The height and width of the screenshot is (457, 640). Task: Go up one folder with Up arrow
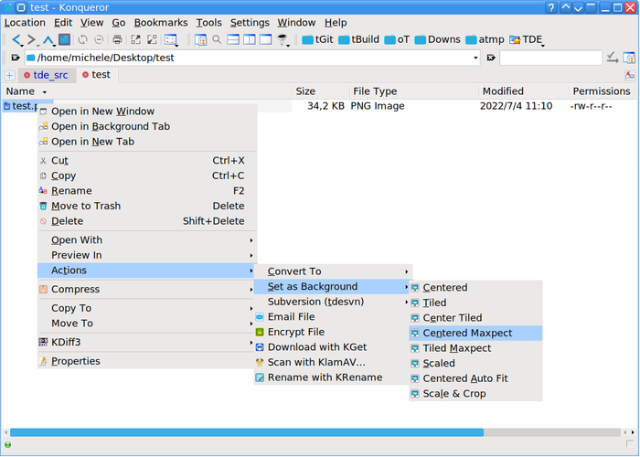tap(48, 39)
